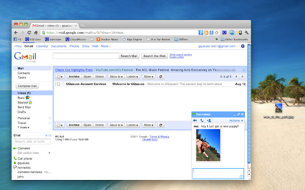Image resolution: width=305 pixels, height=190 pixels.
Task: Click the voice call phone icon in chat
Action: click(x=202, y=121)
